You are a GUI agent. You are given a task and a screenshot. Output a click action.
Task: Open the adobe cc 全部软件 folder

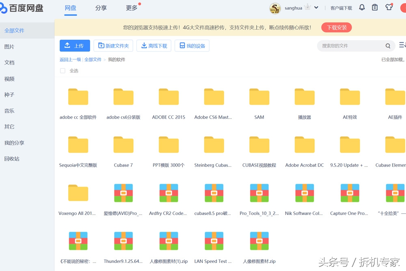[78, 97]
